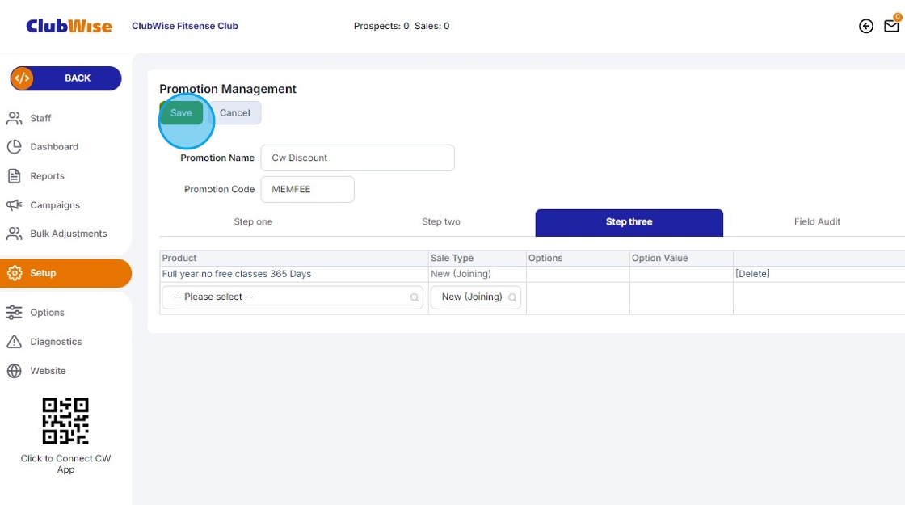Open Campaigns in the sidebar
The width and height of the screenshot is (905, 505).
click(x=55, y=205)
